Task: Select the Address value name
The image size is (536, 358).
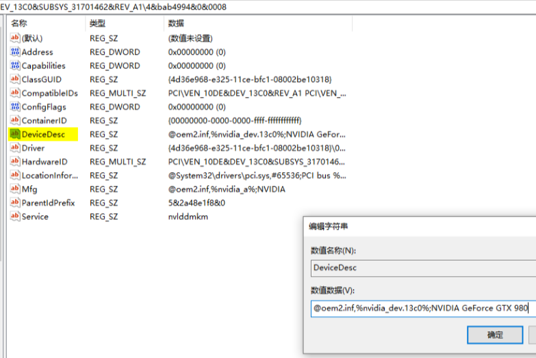Action: pyautogui.click(x=37, y=52)
